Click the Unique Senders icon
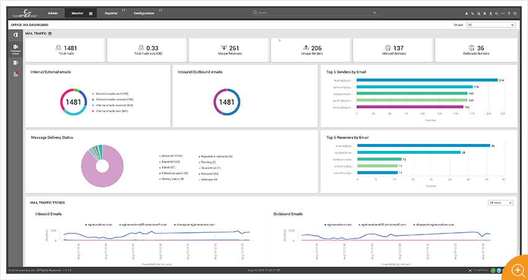 [306, 48]
